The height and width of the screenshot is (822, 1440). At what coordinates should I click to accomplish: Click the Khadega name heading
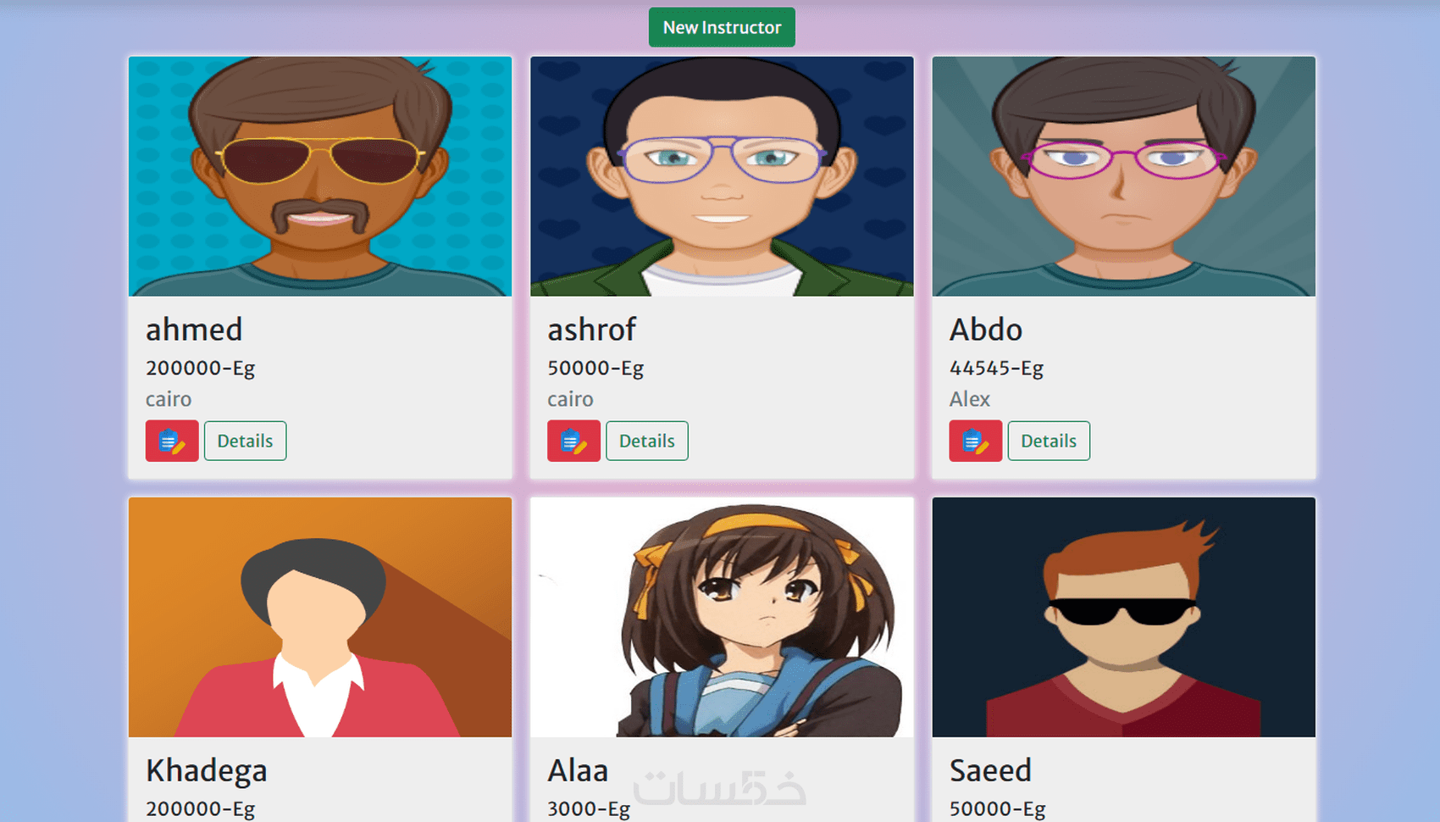[207, 771]
